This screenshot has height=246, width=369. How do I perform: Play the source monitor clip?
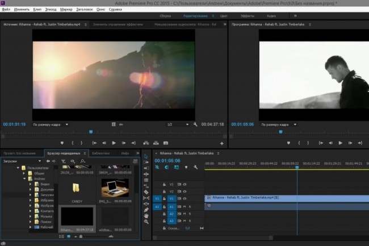click(114, 143)
